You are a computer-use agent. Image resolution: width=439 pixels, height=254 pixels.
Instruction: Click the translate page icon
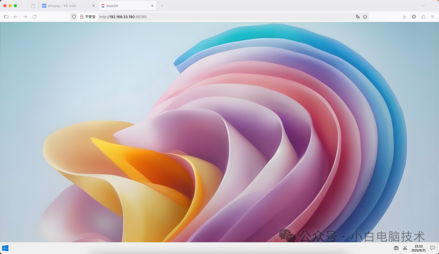pyautogui.click(x=358, y=17)
